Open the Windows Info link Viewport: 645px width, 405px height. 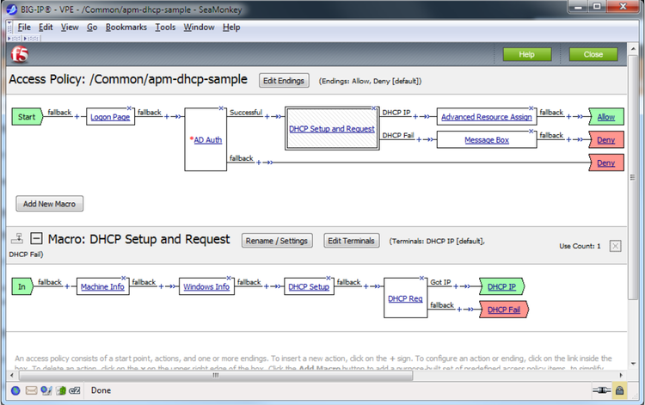point(206,287)
